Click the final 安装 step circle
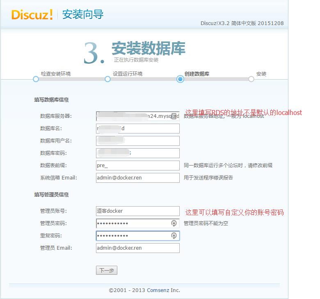320x299 pixels. pyautogui.click(x=251, y=79)
